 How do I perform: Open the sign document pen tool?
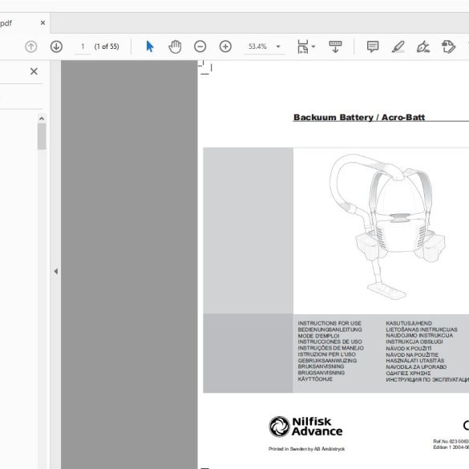[423, 46]
